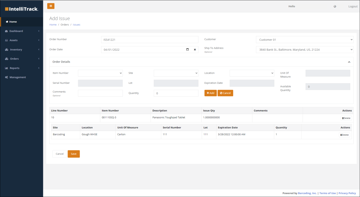The image size is (360, 197).
Task: Expand the Reports sidebar menu
Action: tap(21, 68)
